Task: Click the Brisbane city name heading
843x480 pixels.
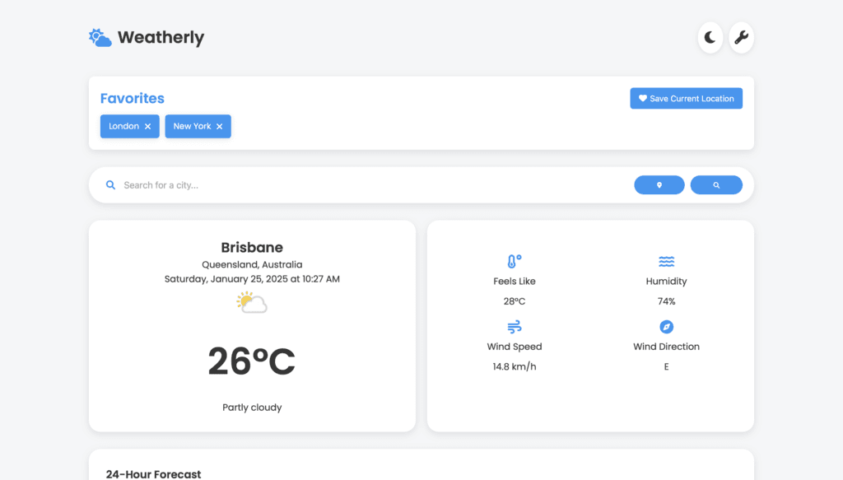Action: [x=252, y=248]
